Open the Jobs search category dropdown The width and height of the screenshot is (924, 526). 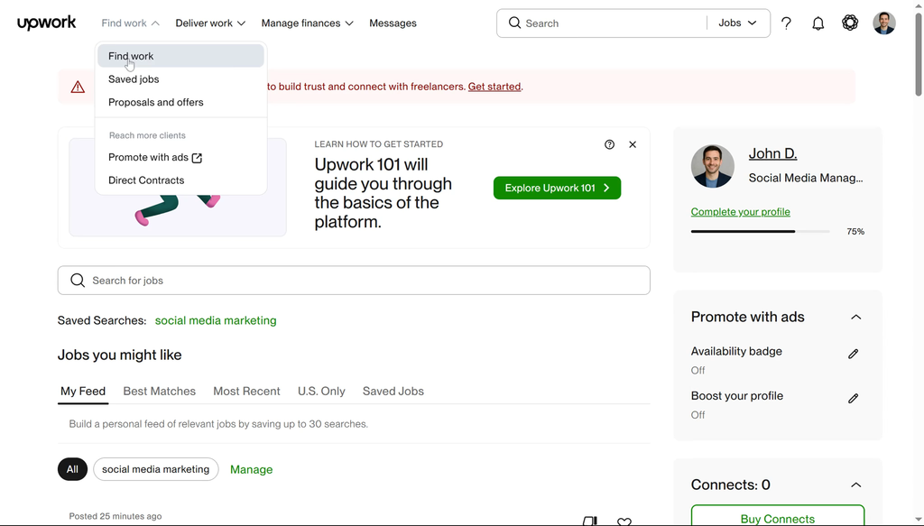click(x=737, y=23)
